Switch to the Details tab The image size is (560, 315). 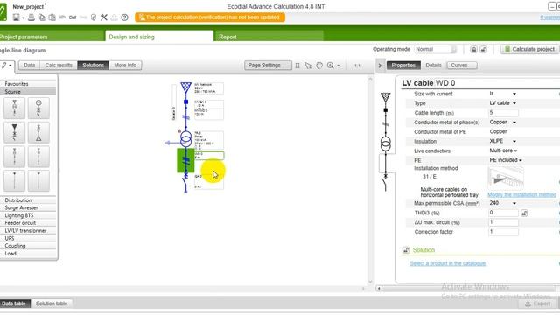pyautogui.click(x=433, y=66)
